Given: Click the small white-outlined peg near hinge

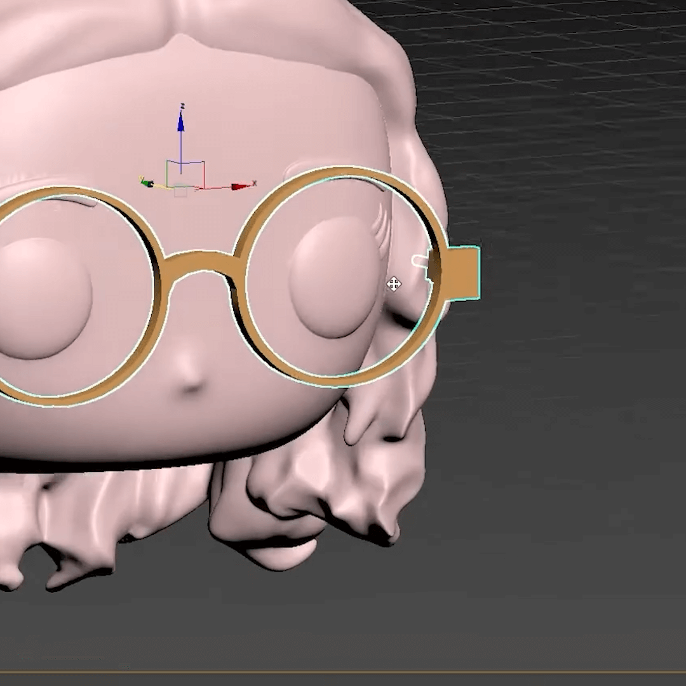Looking at the screenshot, I should 420,261.
